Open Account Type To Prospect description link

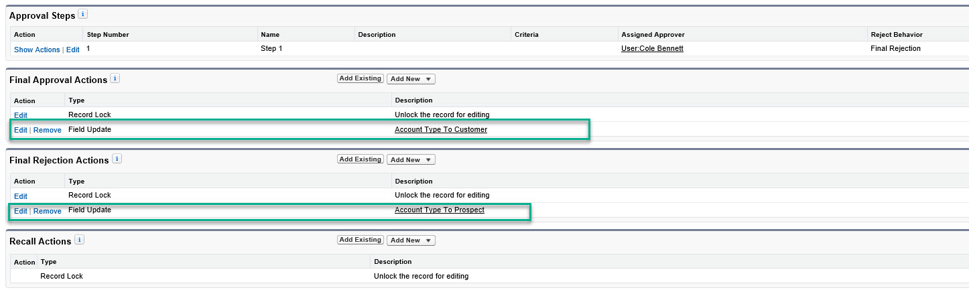point(439,210)
